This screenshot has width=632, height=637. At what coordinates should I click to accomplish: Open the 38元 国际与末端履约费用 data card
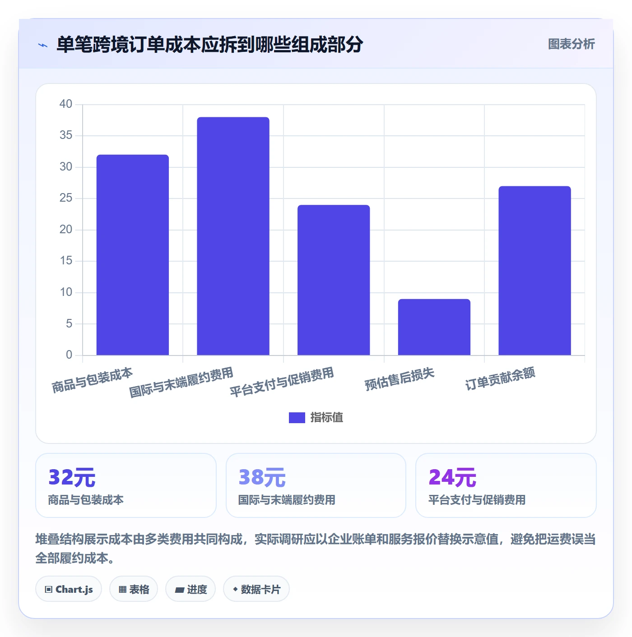click(316, 485)
